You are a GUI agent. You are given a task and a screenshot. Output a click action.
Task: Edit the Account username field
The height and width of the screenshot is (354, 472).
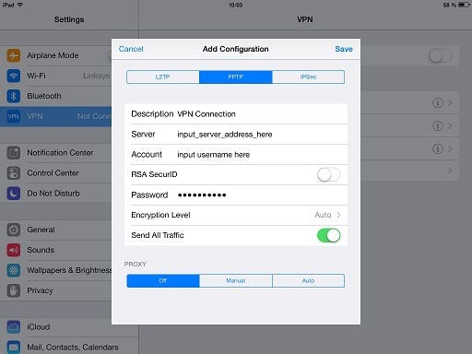pos(236,155)
